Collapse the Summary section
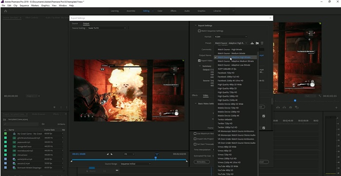This screenshot has height=176, width=341. pos(200,66)
